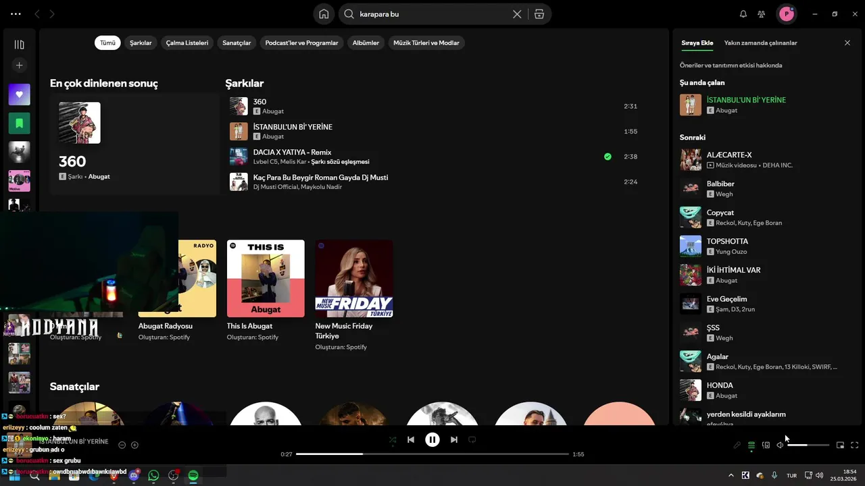Show hidden tray icons chevron
This screenshot has width=865, height=486.
click(731, 475)
